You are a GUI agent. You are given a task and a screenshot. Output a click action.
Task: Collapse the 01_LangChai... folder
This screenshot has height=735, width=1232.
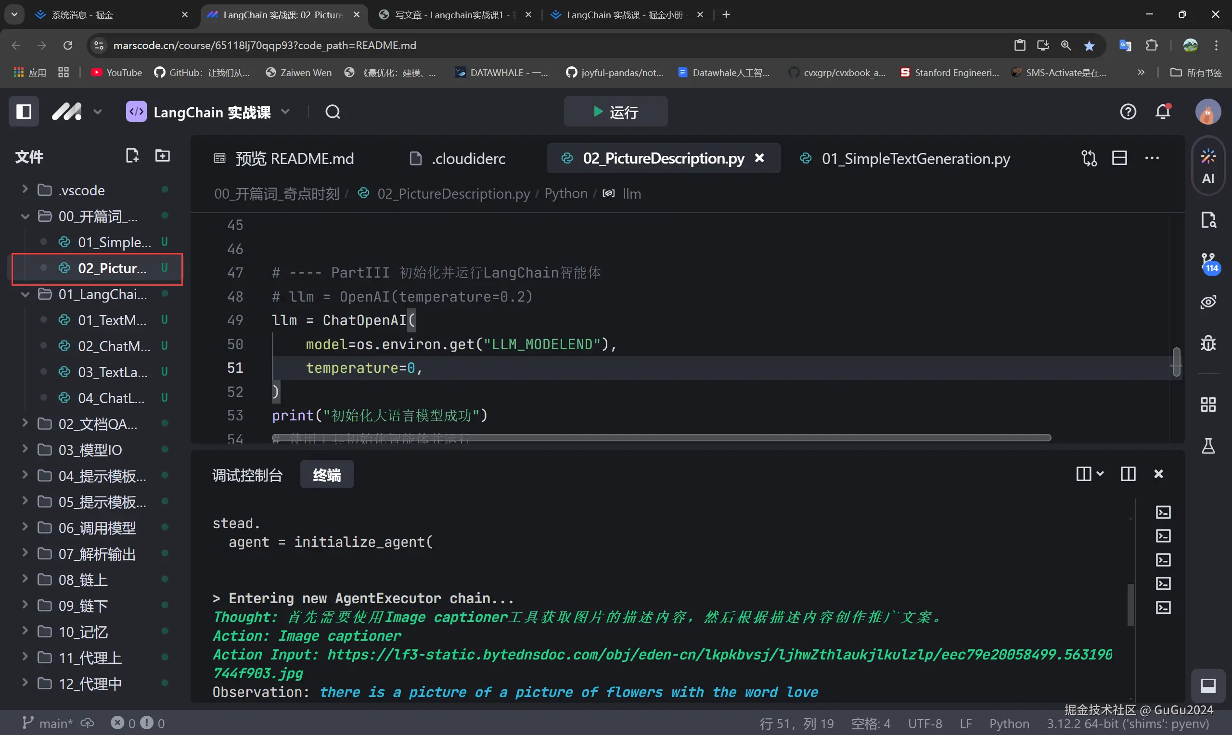25,294
